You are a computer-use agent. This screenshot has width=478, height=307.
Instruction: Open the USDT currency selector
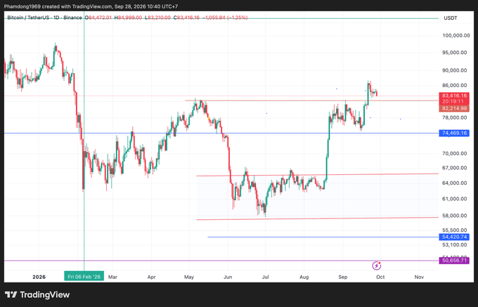tap(451, 18)
